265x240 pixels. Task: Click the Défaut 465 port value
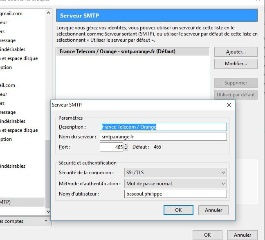point(157,147)
